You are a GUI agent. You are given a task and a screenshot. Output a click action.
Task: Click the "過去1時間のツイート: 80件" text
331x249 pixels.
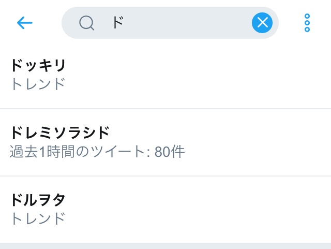pos(97,152)
